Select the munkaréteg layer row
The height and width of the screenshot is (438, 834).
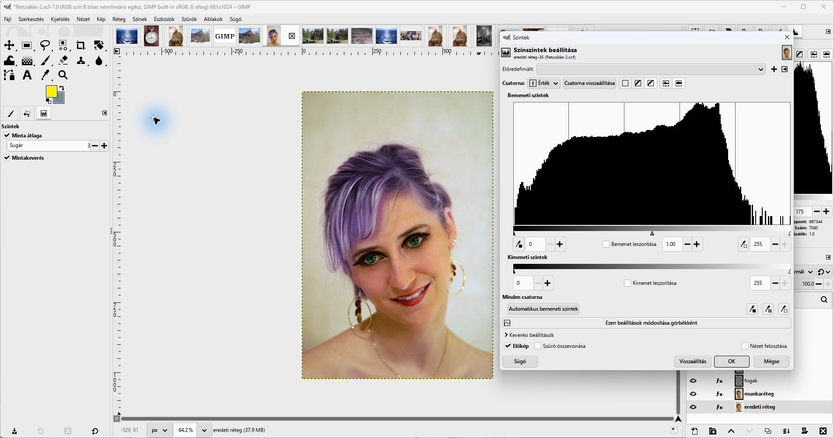(x=759, y=394)
